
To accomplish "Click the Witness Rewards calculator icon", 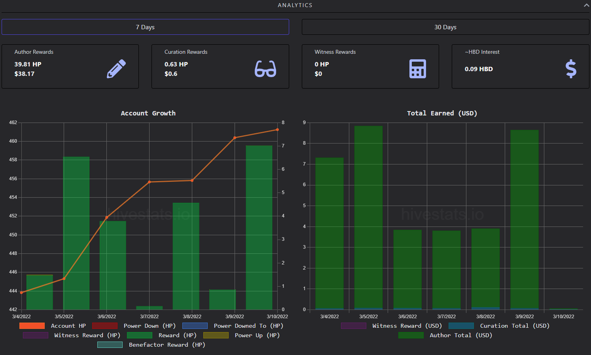I will tap(418, 69).
